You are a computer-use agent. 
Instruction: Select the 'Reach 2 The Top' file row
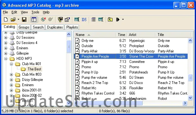(x=131, y=83)
